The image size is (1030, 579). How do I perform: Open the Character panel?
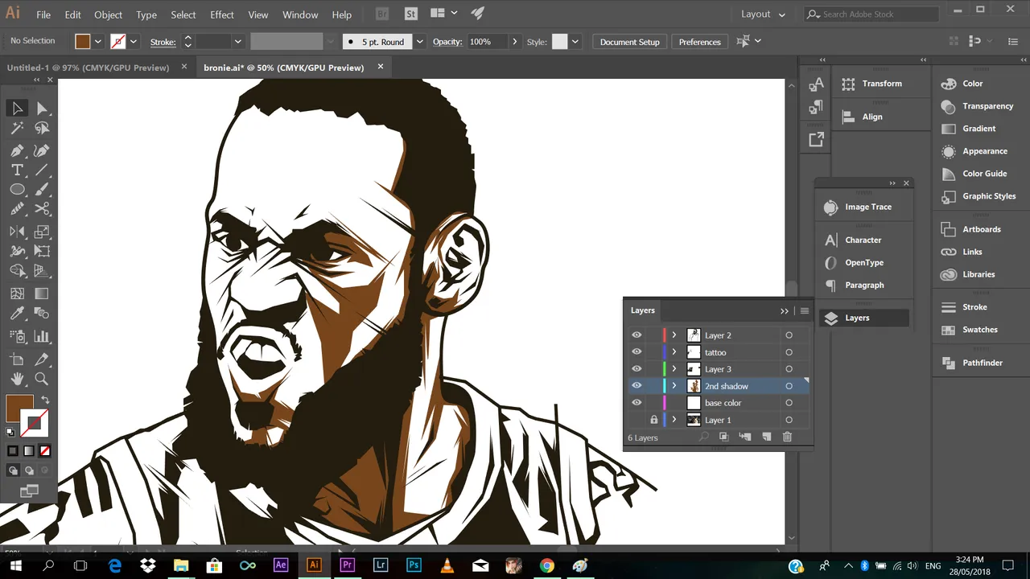point(864,240)
